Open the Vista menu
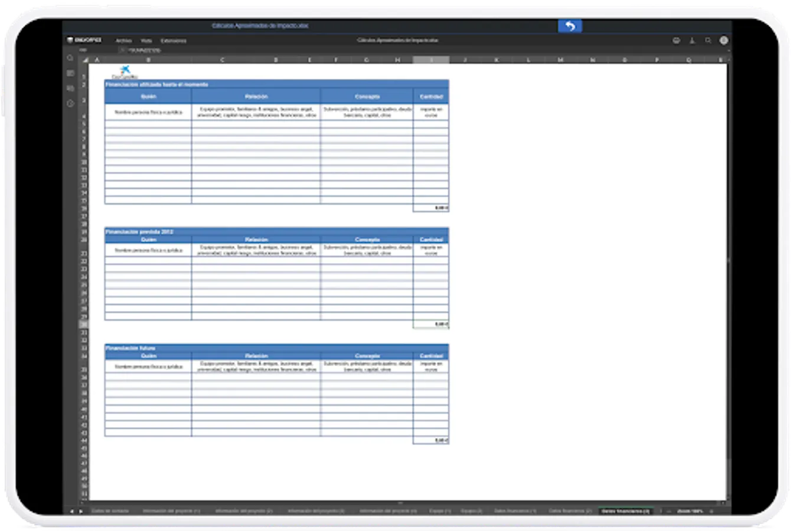 [x=146, y=41]
